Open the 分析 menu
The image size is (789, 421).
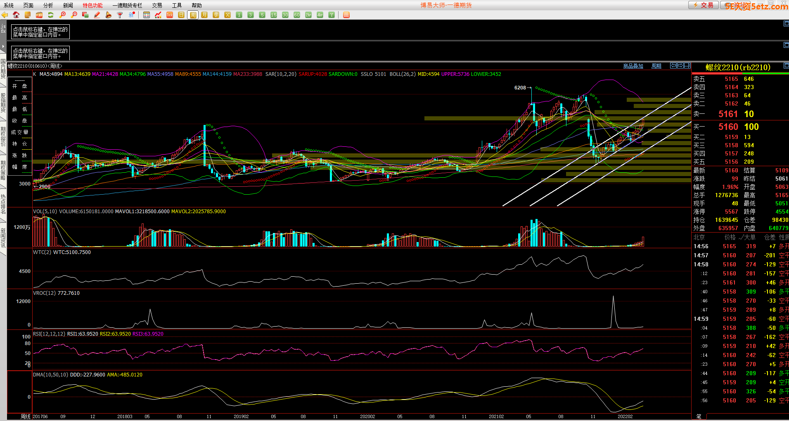(48, 5)
